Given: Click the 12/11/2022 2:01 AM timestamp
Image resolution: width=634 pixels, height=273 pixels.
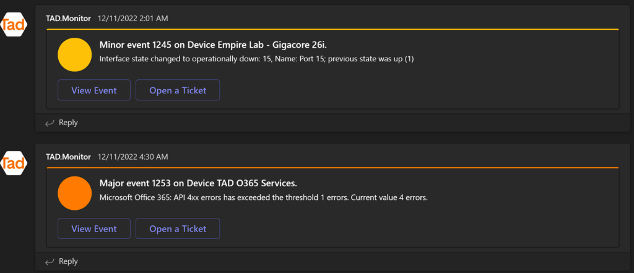Looking at the screenshot, I should [x=132, y=18].
